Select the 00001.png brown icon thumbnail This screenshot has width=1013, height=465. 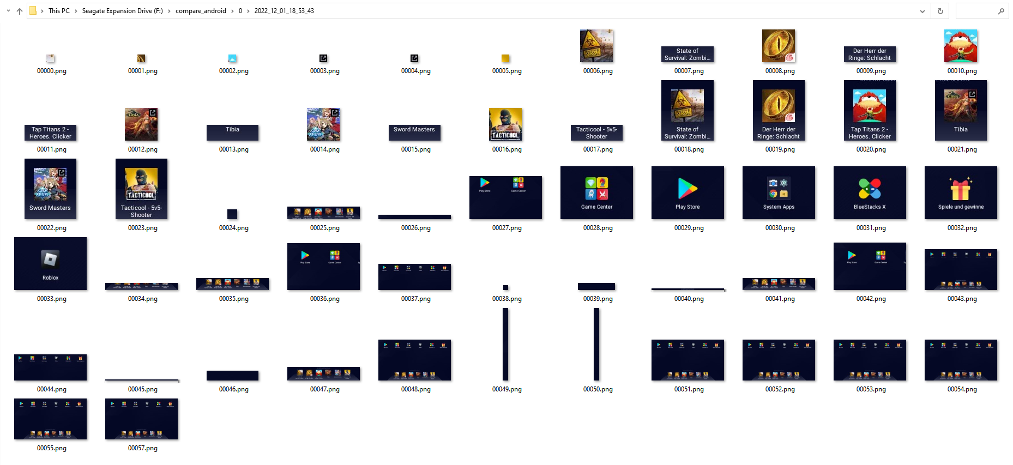pyautogui.click(x=141, y=58)
